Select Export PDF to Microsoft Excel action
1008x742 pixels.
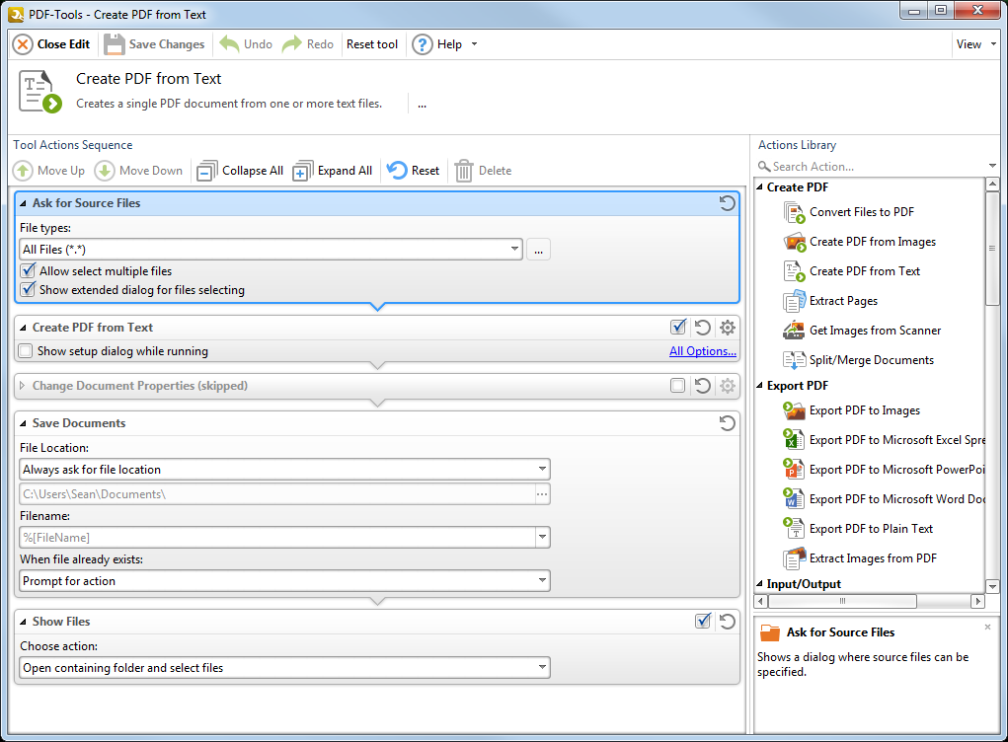point(884,440)
